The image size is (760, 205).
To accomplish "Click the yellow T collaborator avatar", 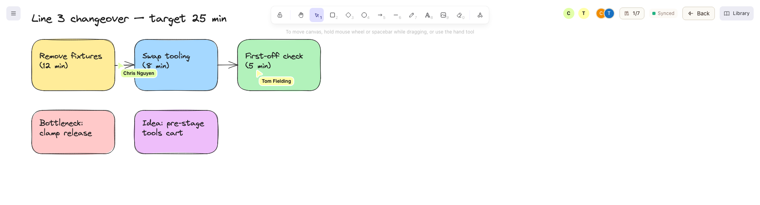I will pyautogui.click(x=584, y=13).
